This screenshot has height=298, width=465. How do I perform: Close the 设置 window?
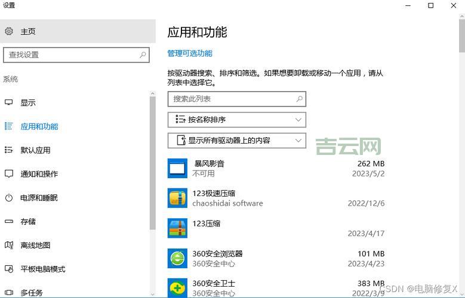(x=454, y=5)
